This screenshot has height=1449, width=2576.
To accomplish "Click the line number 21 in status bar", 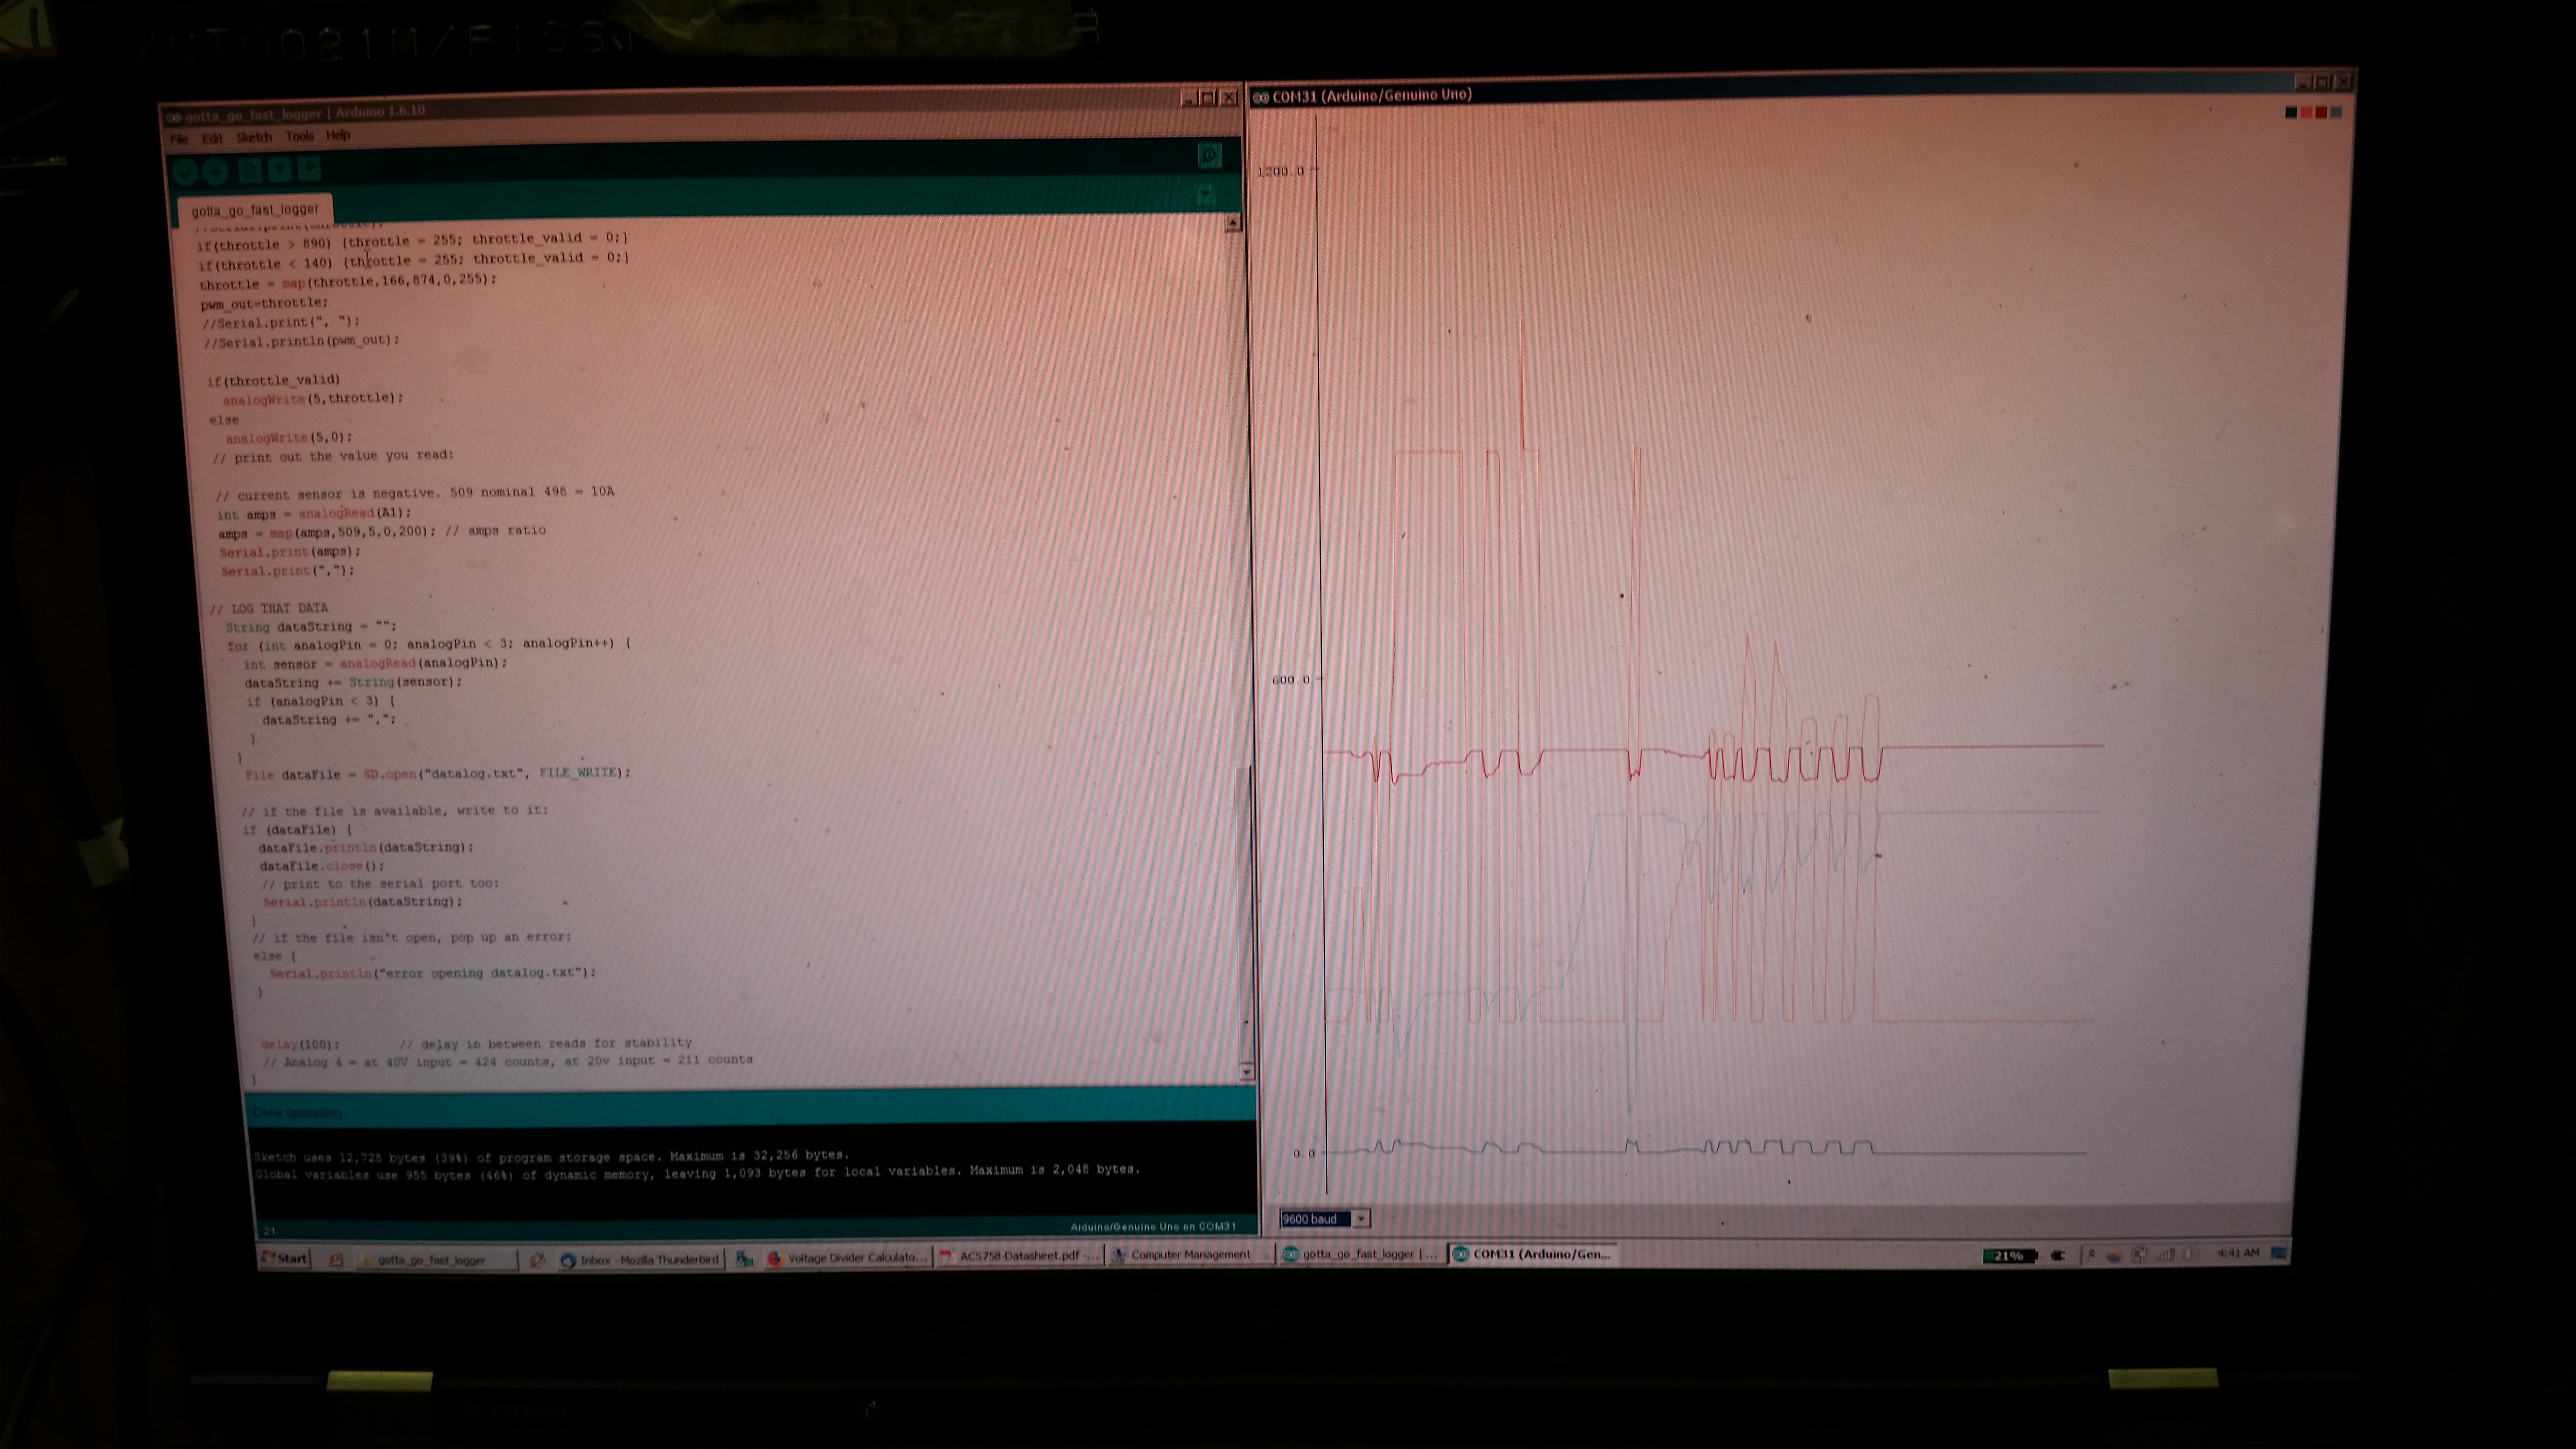I will [269, 1231].
